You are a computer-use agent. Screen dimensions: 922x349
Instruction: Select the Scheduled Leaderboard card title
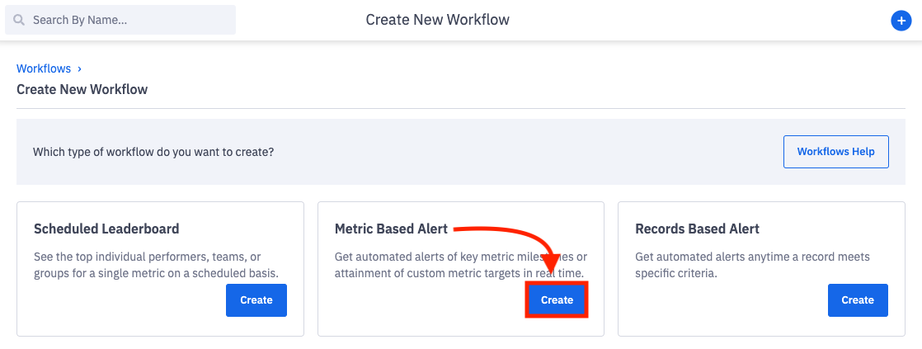(106, 229)
